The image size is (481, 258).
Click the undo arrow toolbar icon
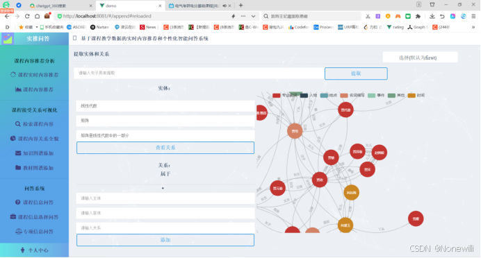[x=442, y=16]
